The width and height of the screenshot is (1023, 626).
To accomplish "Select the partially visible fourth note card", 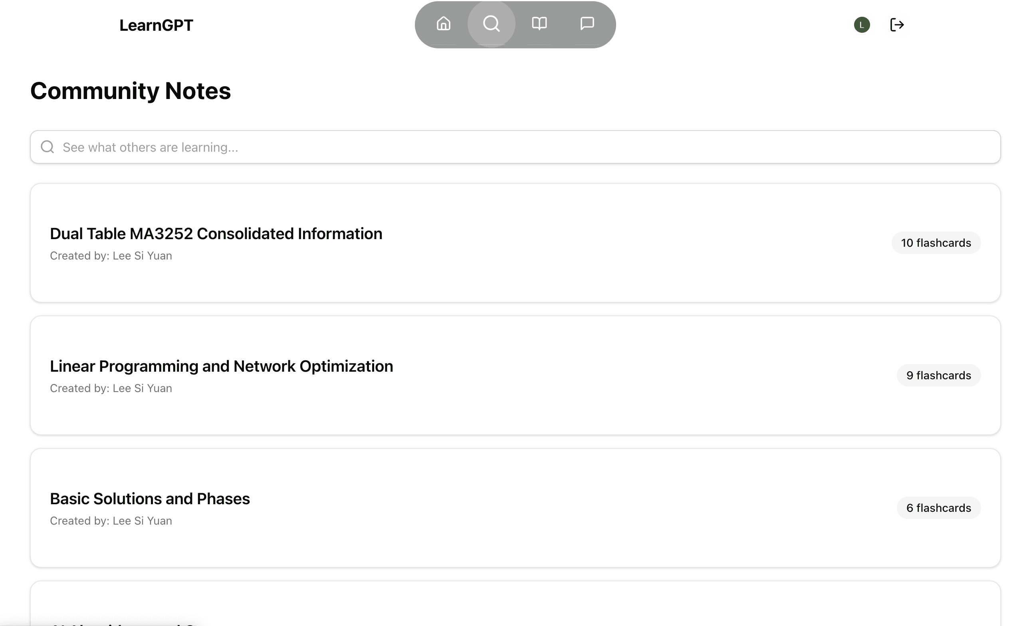I will click(x=515, y=606).
